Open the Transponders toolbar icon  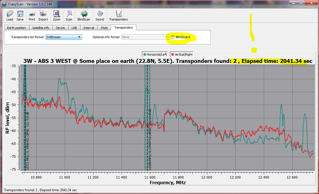pyautogui.click(x=119, y=14)
